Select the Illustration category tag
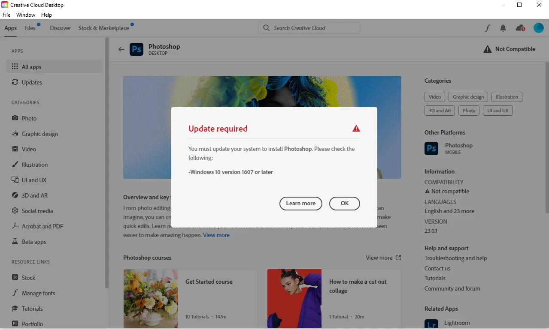549x330 pixels. click(507, 97)
